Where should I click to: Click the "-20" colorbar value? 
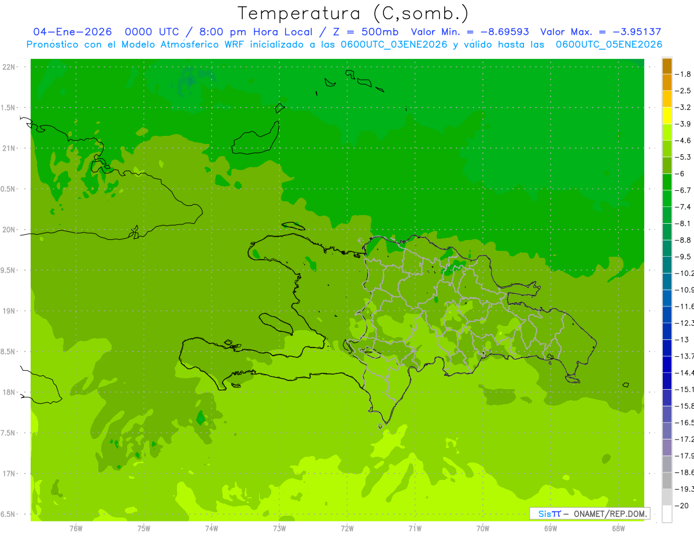(682, 506)
